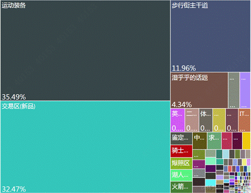The height and width of the screenshot is (193, 251).
Task: Select the light green 湖人... tile
Action: click(x=181, y=175)
